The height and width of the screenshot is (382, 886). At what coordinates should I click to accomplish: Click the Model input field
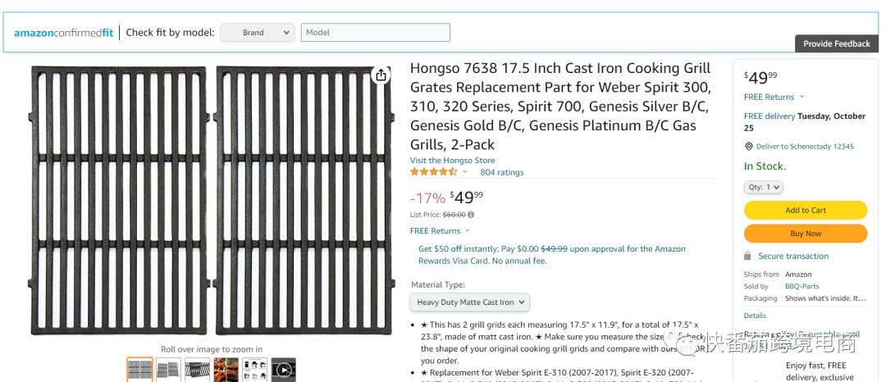tap(376, 33)
